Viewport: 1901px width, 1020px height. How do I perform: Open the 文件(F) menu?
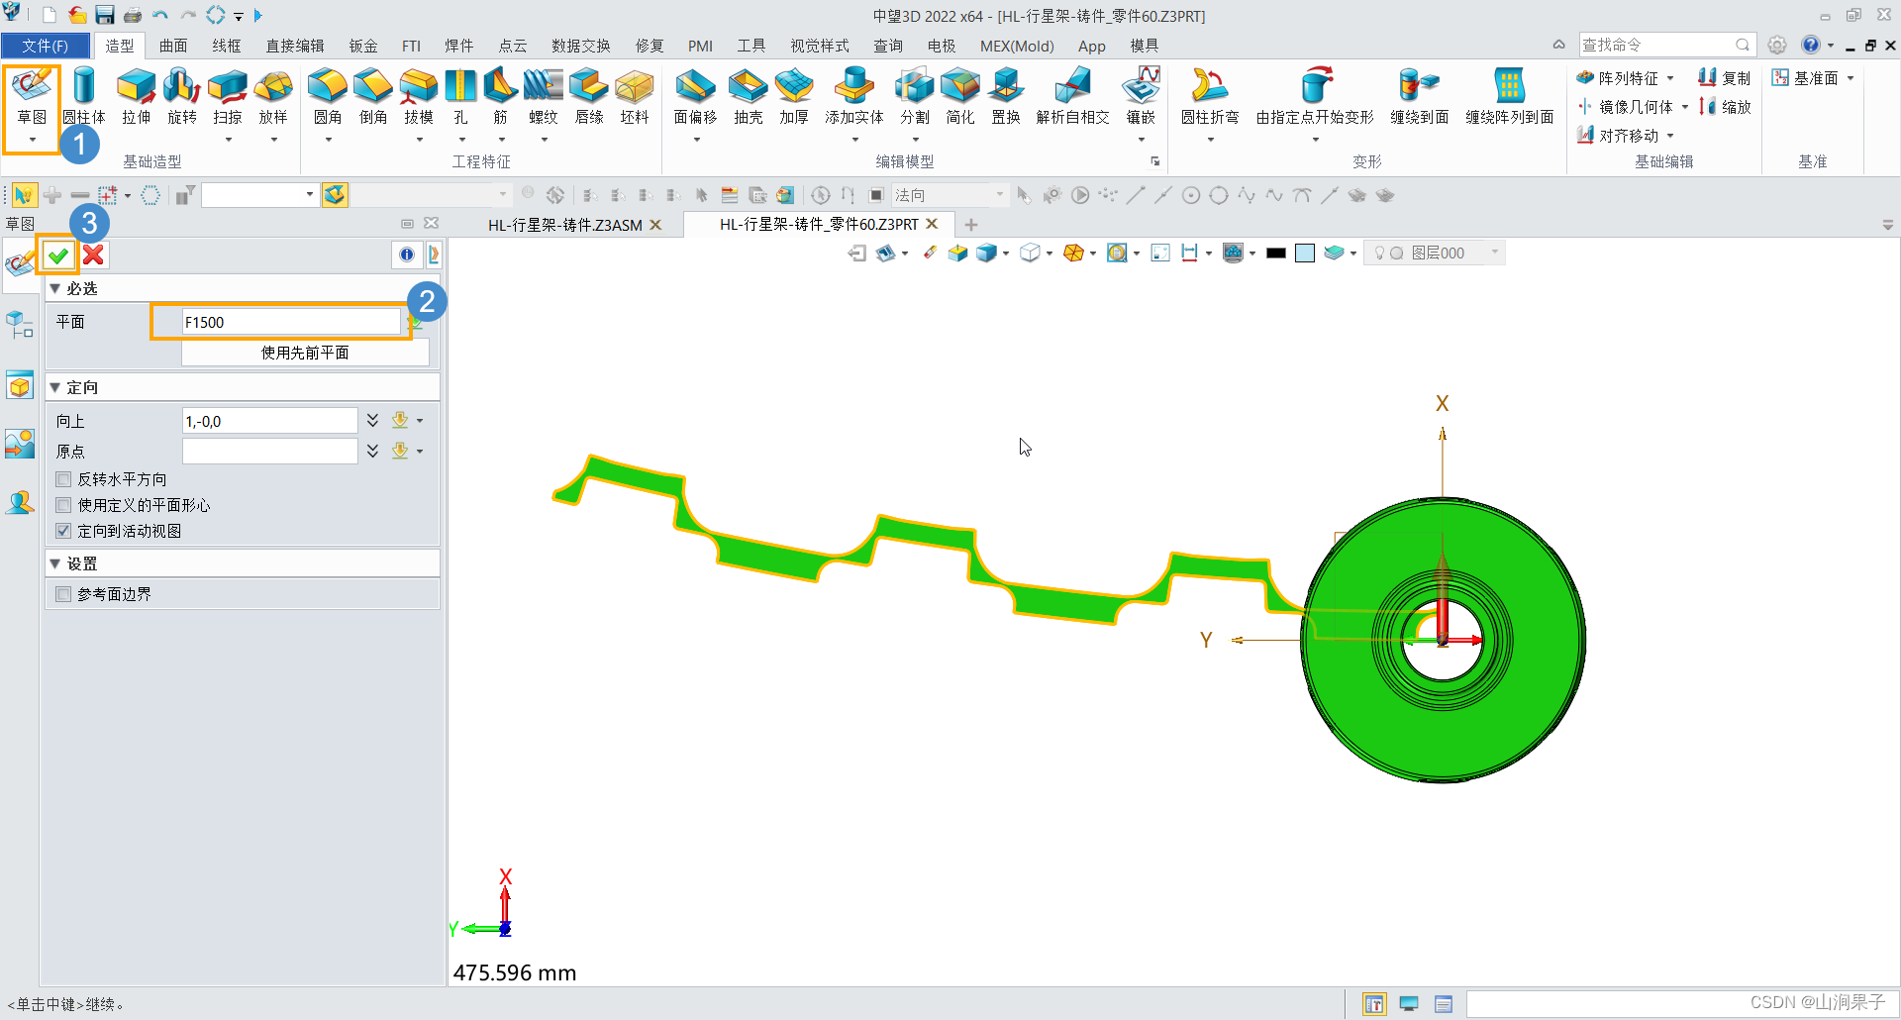(x=46, y=46)
